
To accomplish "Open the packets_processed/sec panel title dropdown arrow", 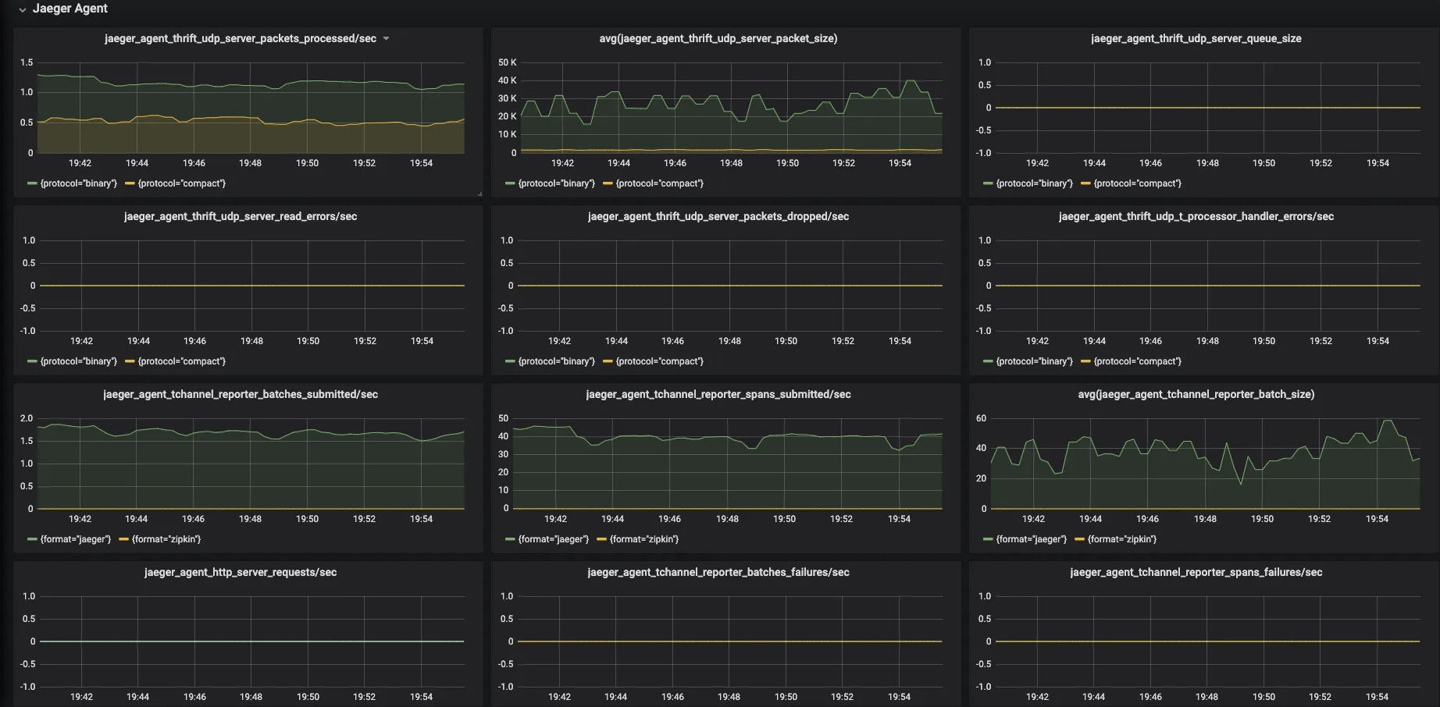I will click(x=386, y=38).
